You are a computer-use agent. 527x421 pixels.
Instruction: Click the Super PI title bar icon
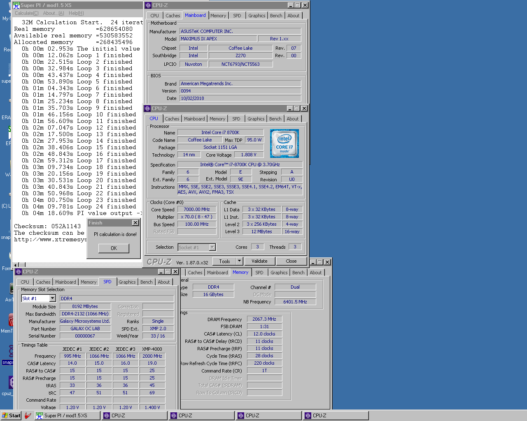point(16,5)
